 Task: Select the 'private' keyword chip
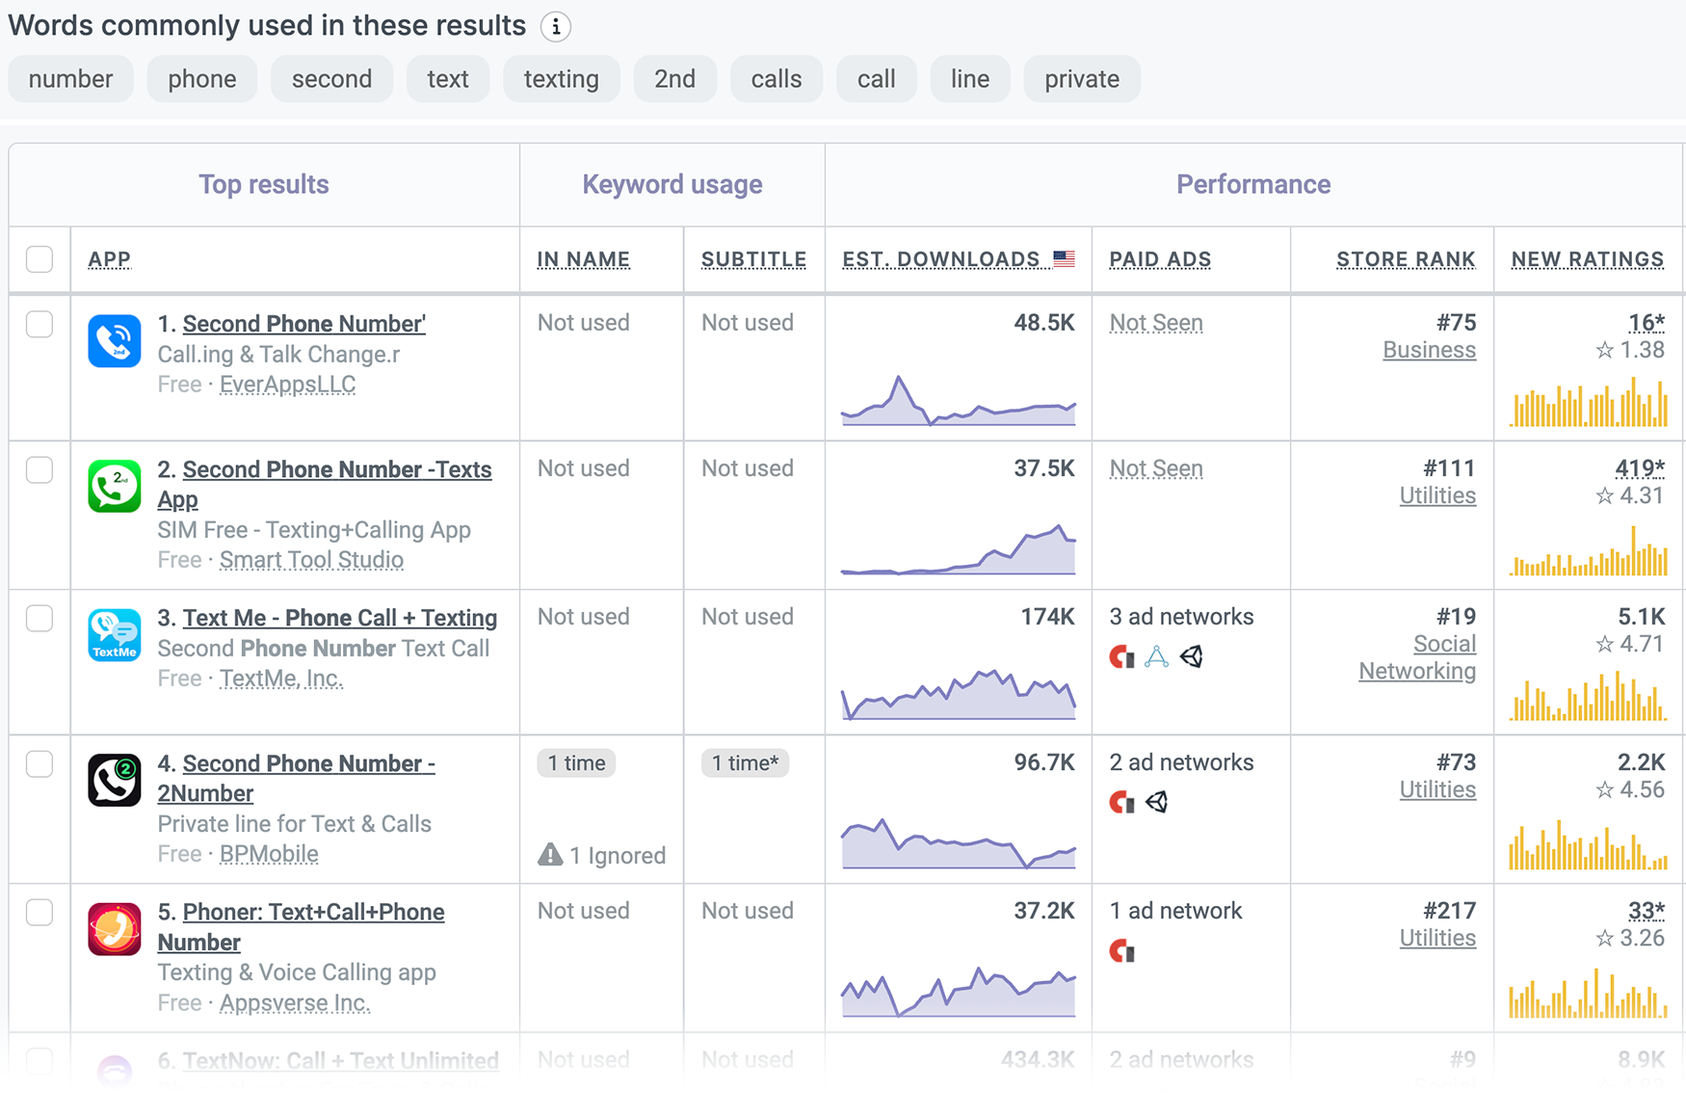coord(1082,79)
